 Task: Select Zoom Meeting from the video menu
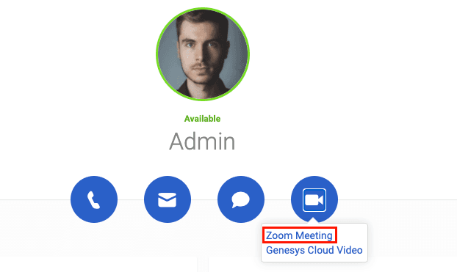pos(299,235)
